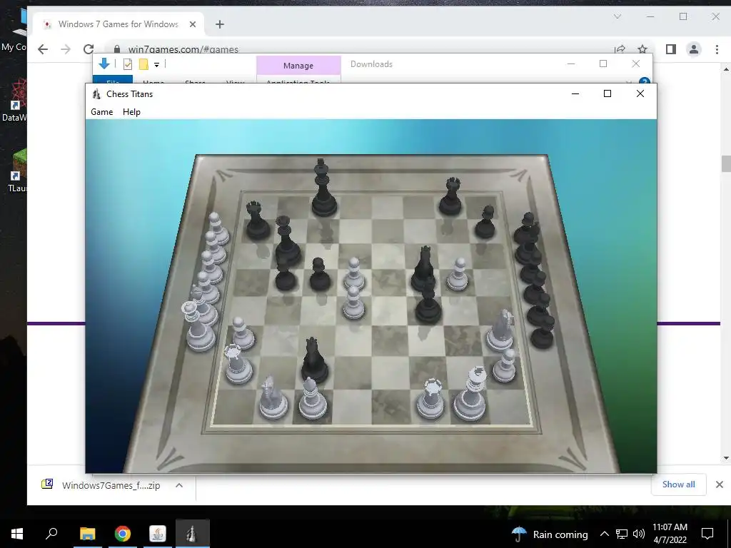Image resolution: width=731 pixels, height=548 pixels.
Task: Open the Chrome tab search chevron
Action: pos(617,17)
